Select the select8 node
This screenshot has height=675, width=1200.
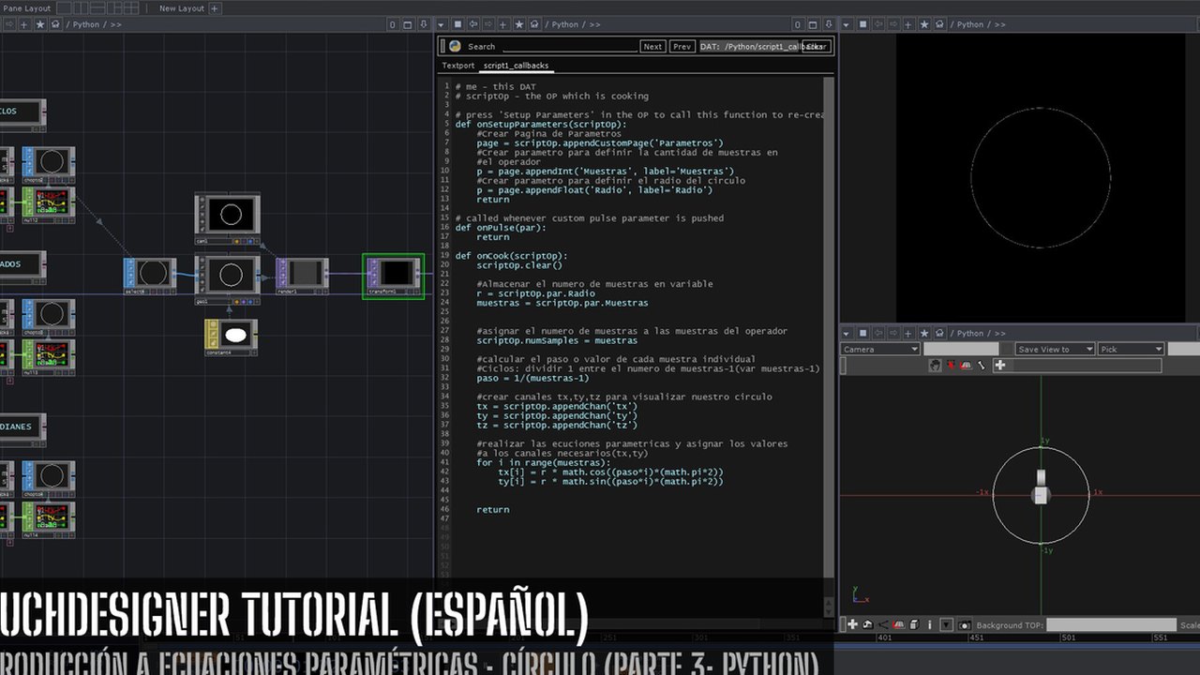tap(150, 277)
